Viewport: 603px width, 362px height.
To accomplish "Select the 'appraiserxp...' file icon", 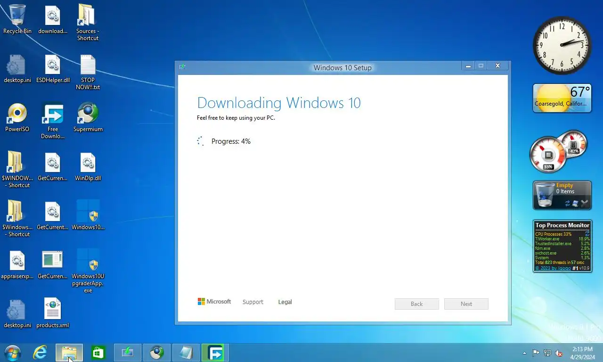I will point(17,265).
